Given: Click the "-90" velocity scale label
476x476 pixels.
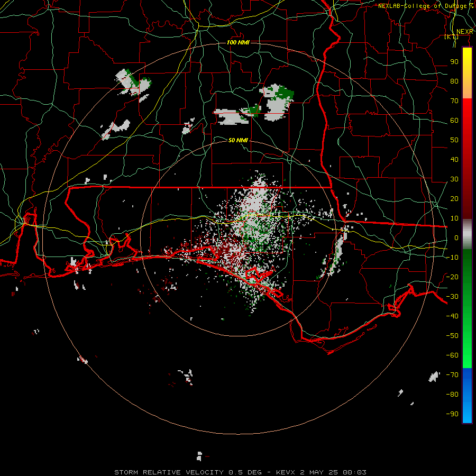Looking at the screenshot, I should (x=452, y=414).
